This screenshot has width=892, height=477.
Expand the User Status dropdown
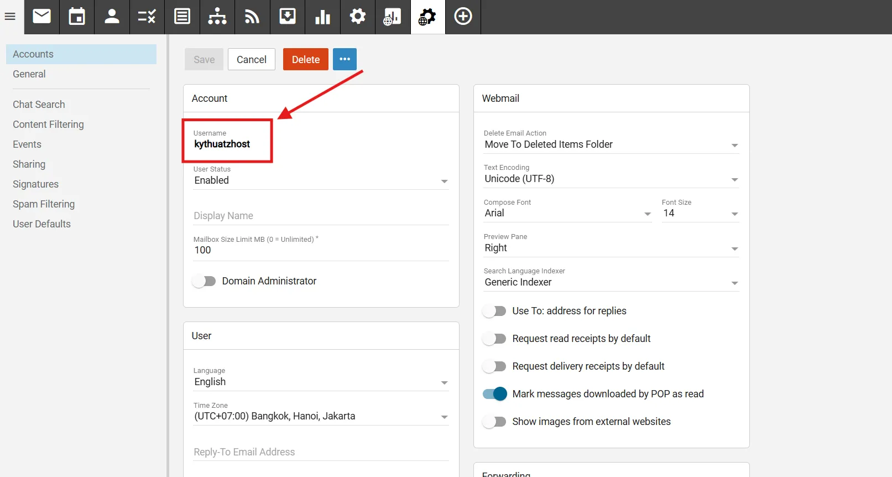[x=321, y=180]
